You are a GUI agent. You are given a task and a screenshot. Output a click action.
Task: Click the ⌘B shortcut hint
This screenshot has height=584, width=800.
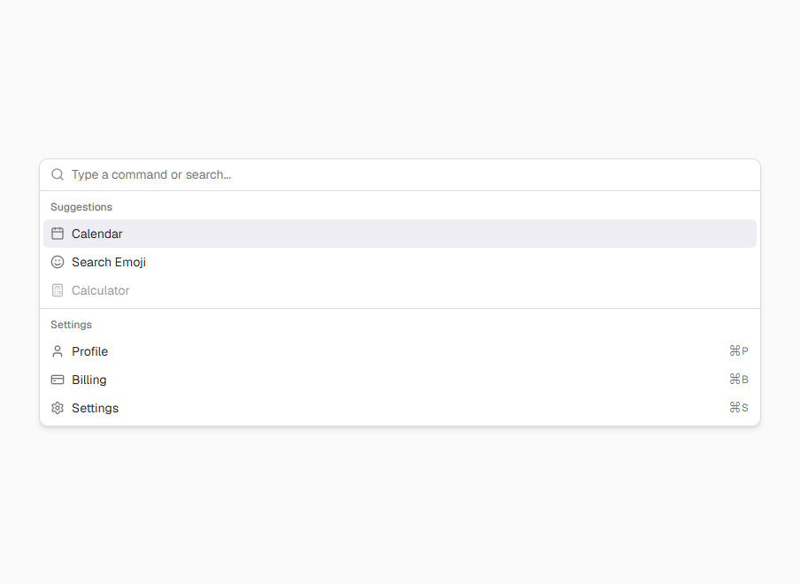739,380
